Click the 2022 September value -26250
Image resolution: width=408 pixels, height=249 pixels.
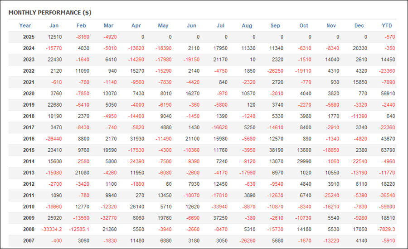pyautogui.click(x=275, y=71)
